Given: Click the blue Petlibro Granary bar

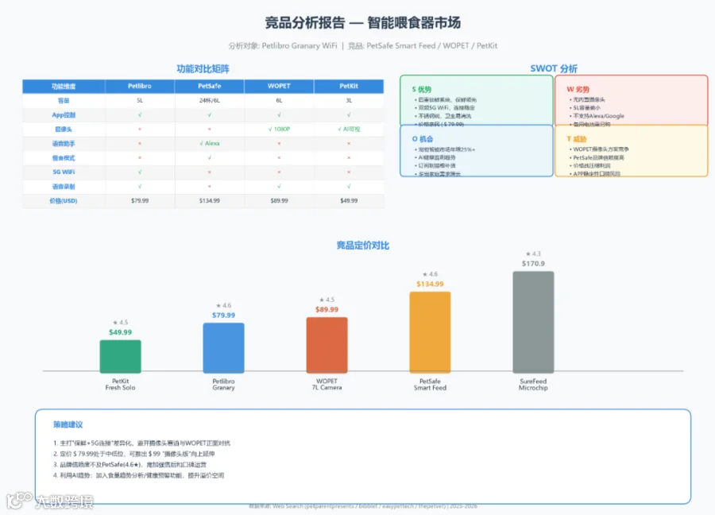Looking at the screenshot, I should pyautogui.click(x=223, y=347).
